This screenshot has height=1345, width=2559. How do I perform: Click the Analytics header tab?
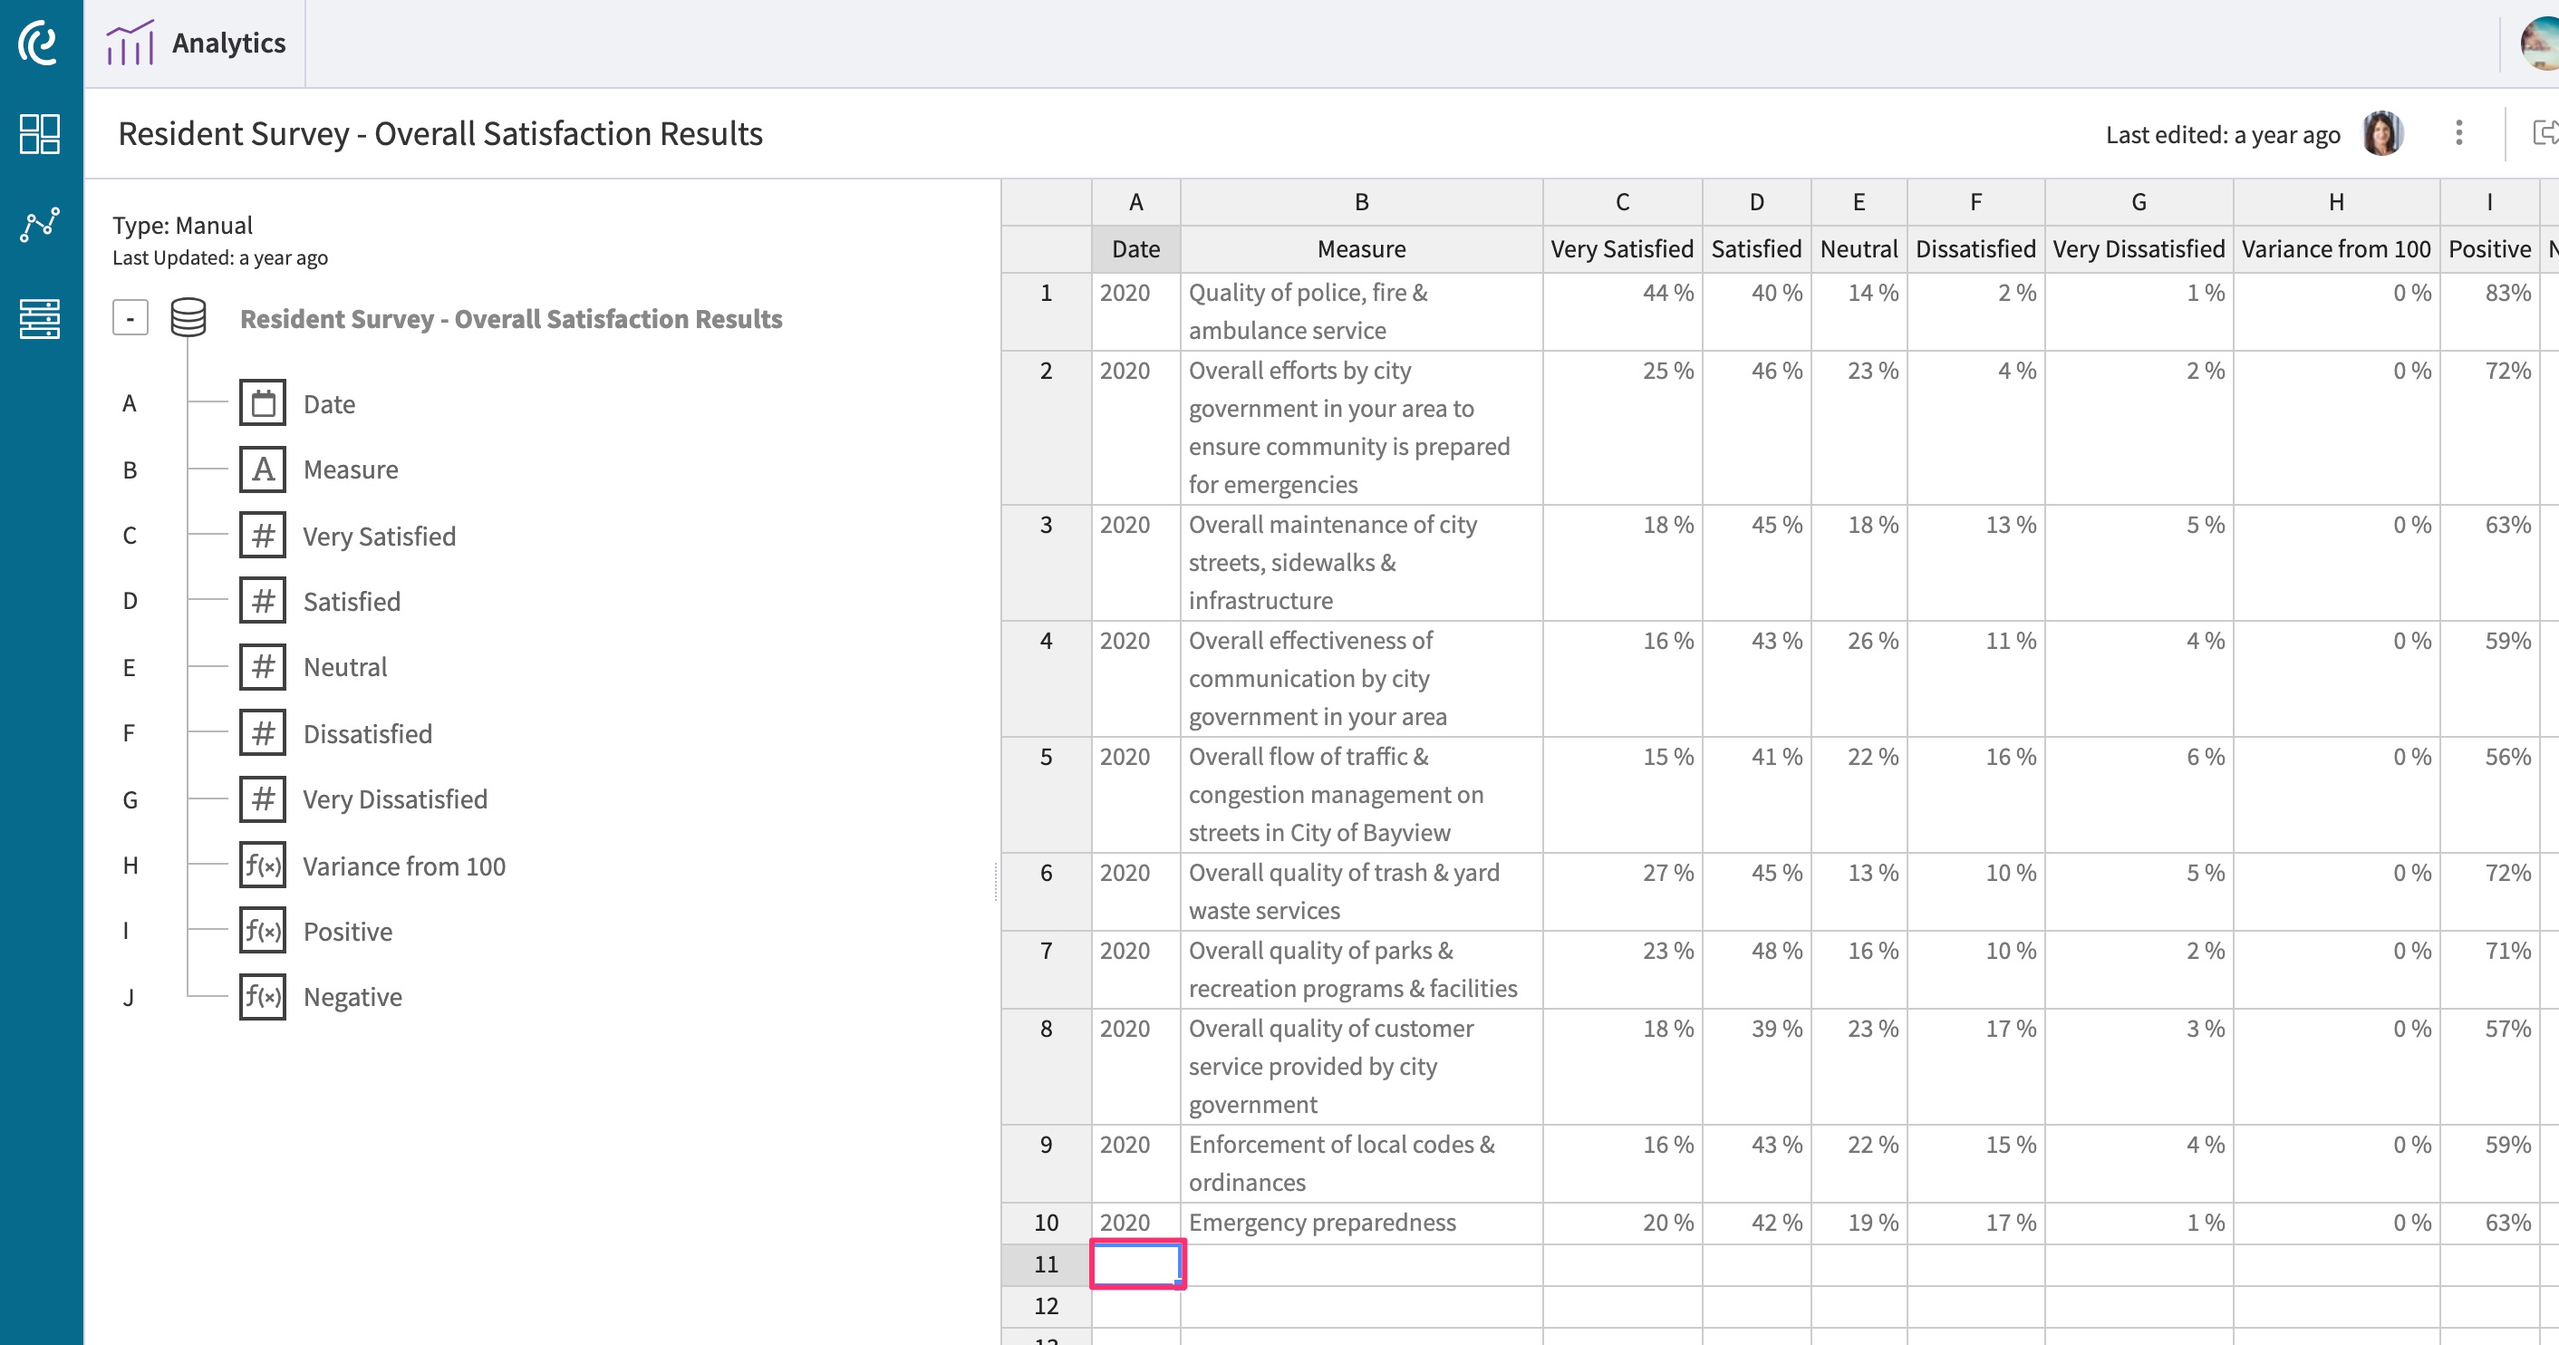click(196, 43)
